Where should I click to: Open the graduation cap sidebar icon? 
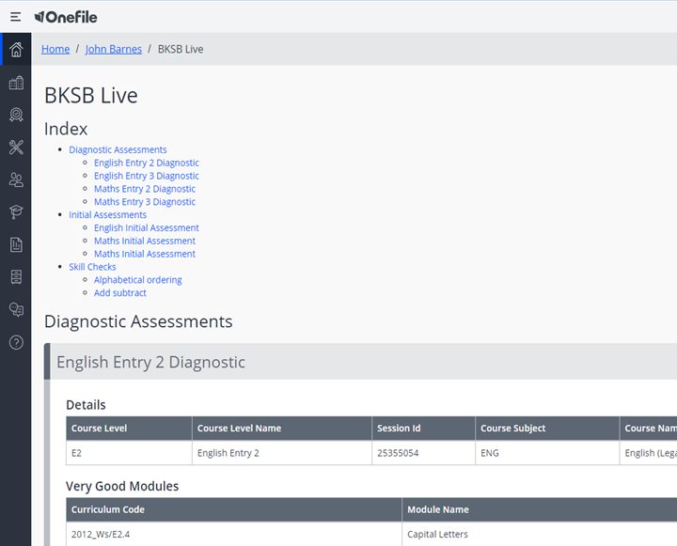pos(16,212)
